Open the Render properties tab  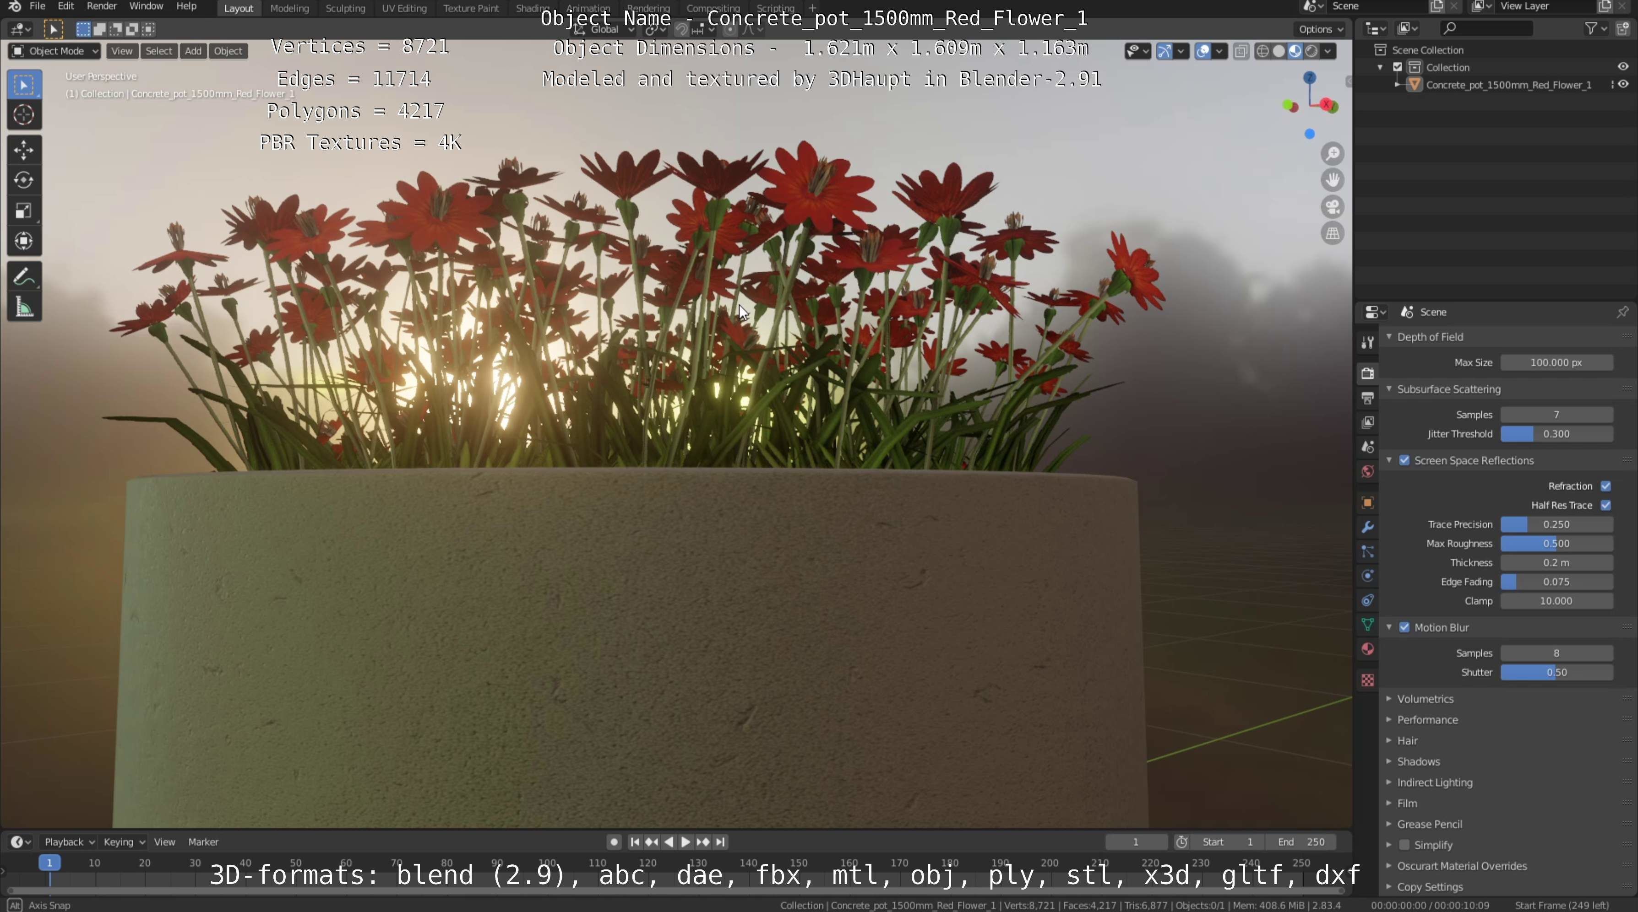[x=1368, y=373]
